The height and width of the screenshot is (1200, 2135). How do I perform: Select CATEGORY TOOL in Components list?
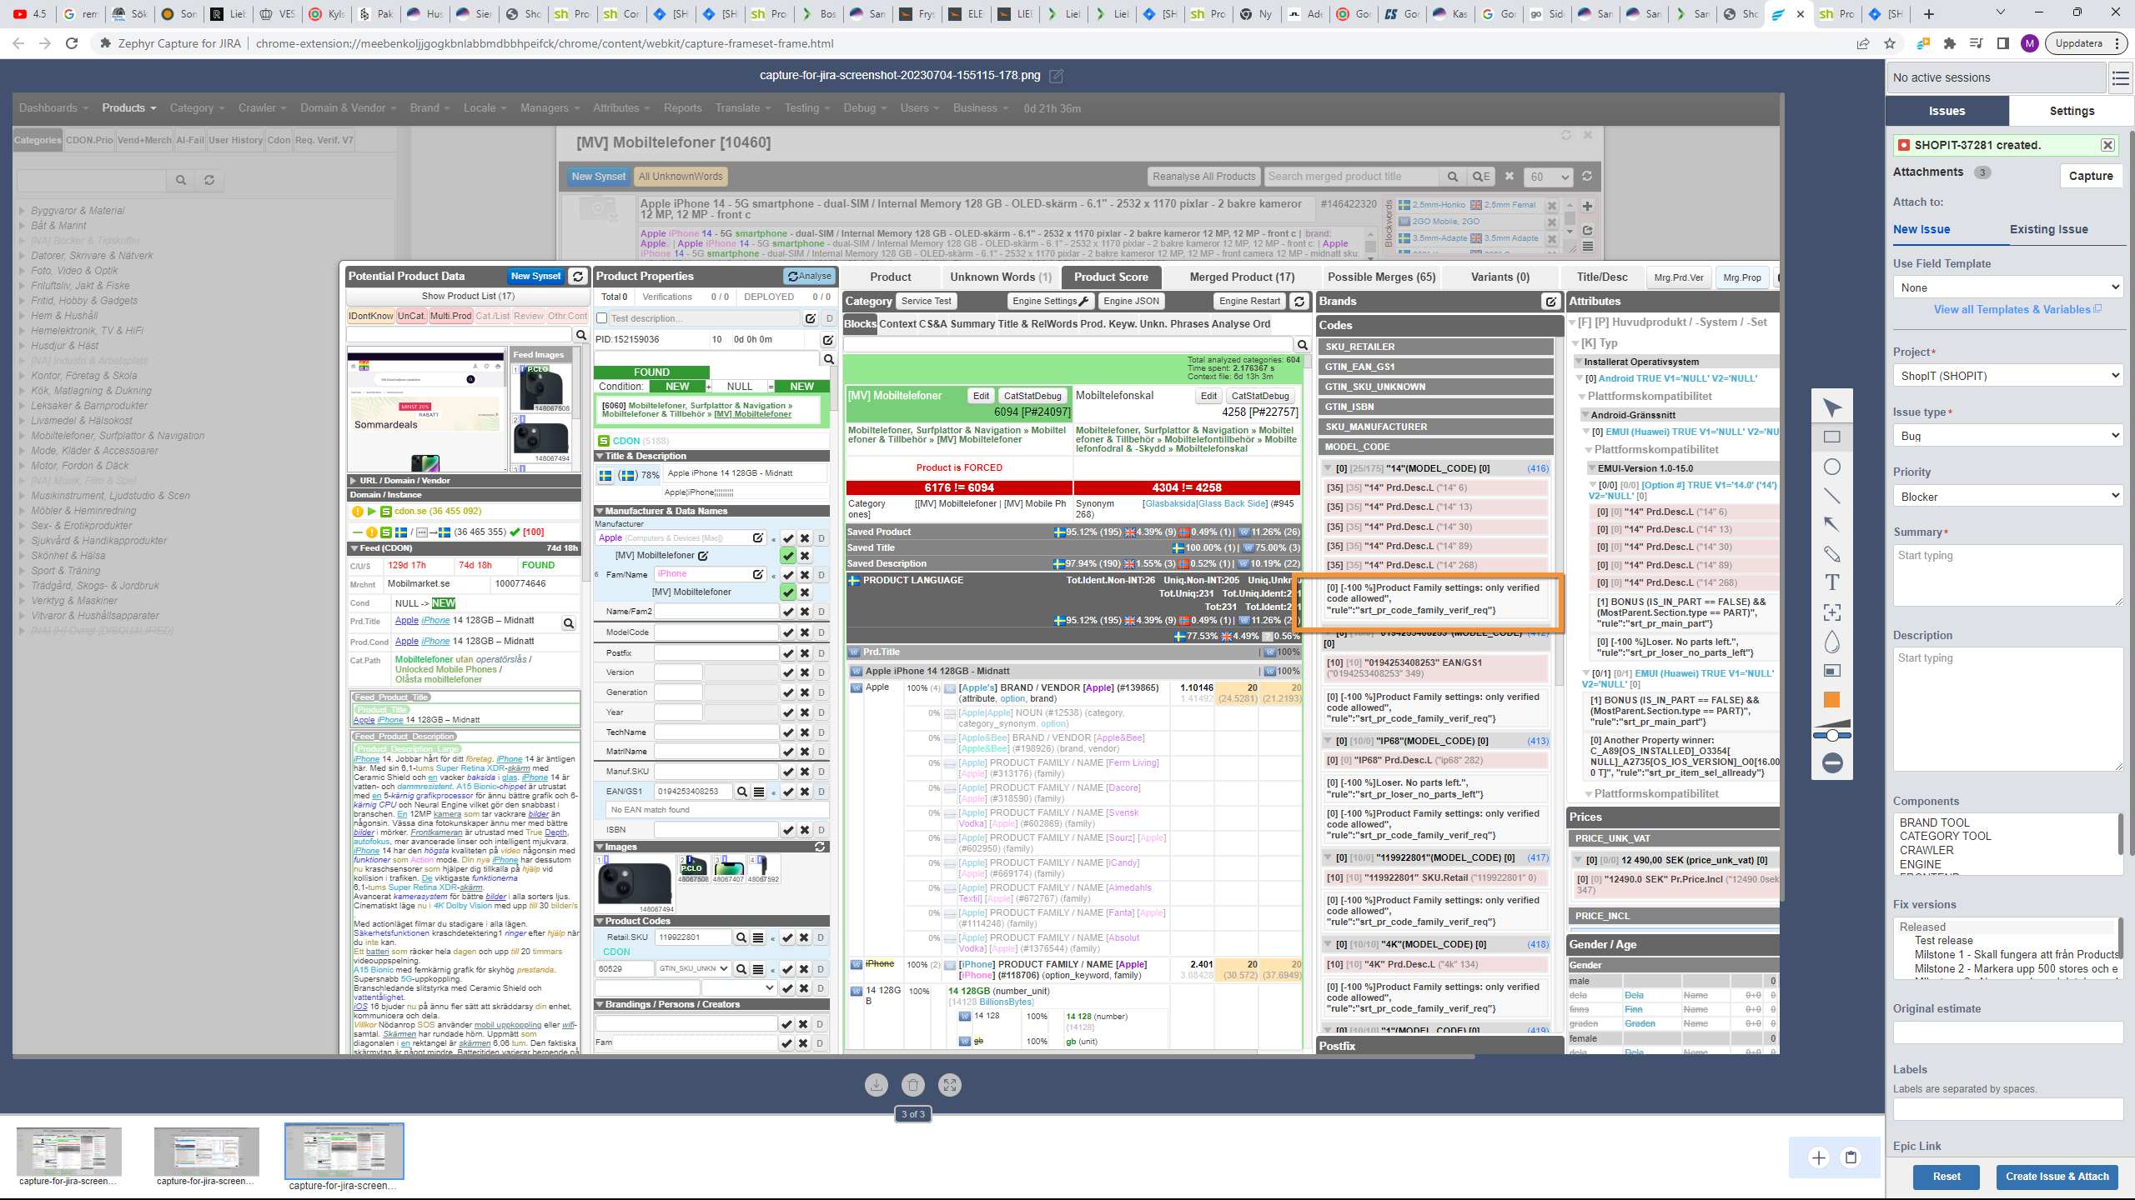click(1945, 836)
